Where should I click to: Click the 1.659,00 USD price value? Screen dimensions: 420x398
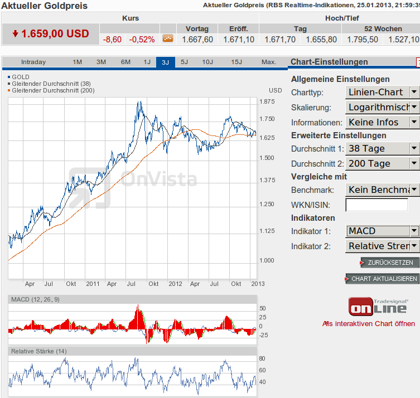coord(55,34)
